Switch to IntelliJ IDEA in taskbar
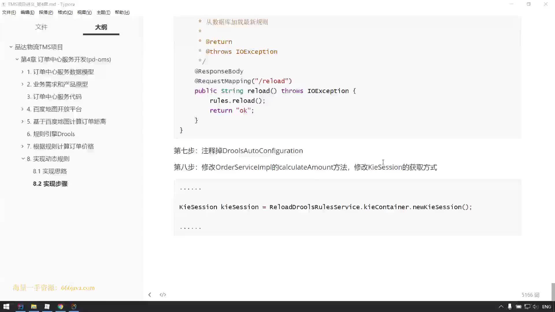This screenshot has width=555, height=312. pyautogui.click(x=20, y=307)
